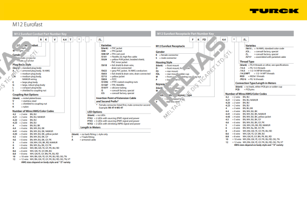This screenshot has height=201, width=307.
Task: Click the cordset 'Number of Wires/AWG/Color Codes' heading
Action: (33, 111)
